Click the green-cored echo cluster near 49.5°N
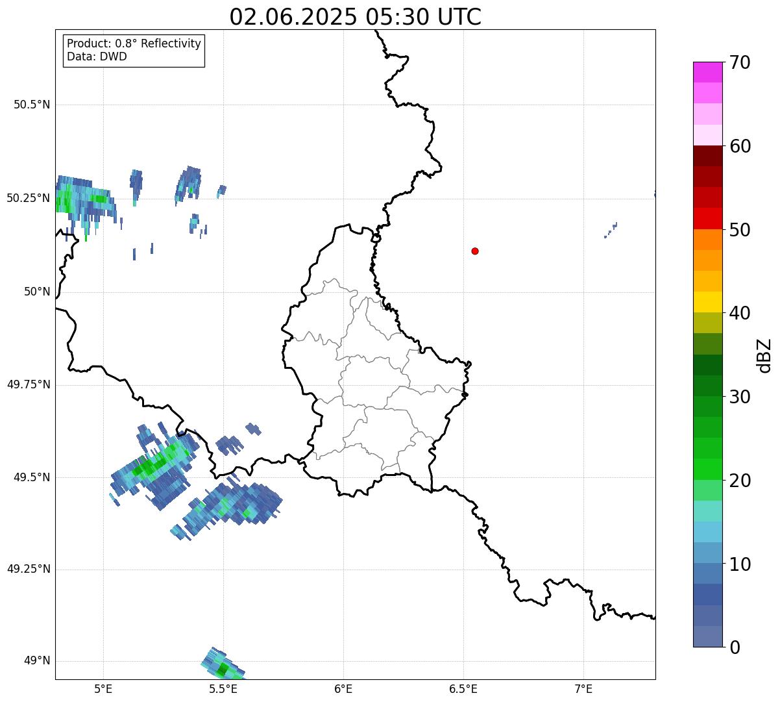 (154, 466)
